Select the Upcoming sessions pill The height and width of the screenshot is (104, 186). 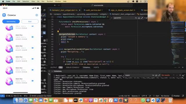pos(11,21)
